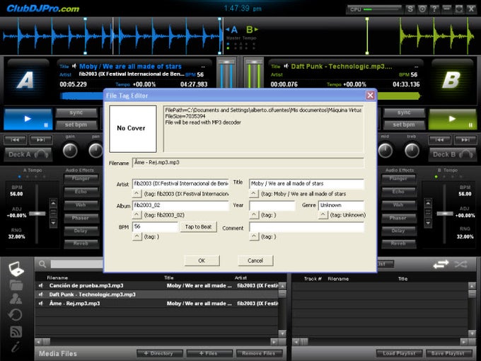Viewport: 481px width, 361px height.
Task: Apply the comment tag arrow button
Action: pyautogui.click(x=254, y=236)
